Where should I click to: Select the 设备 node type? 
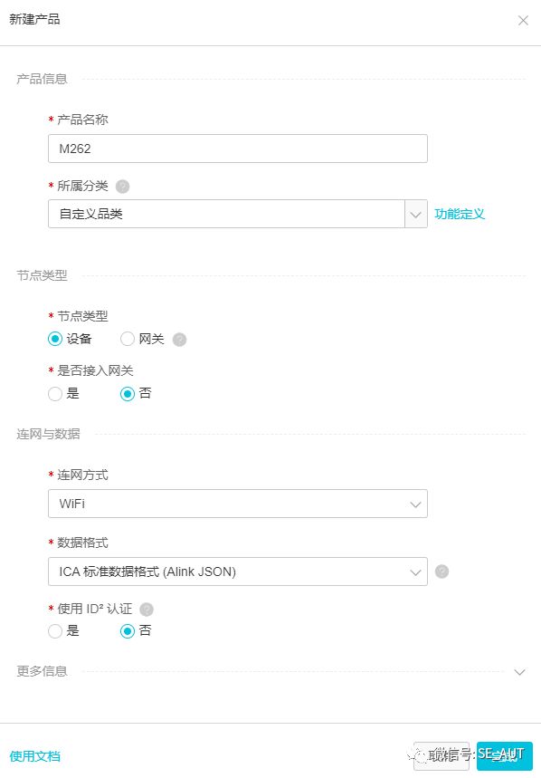55,339
